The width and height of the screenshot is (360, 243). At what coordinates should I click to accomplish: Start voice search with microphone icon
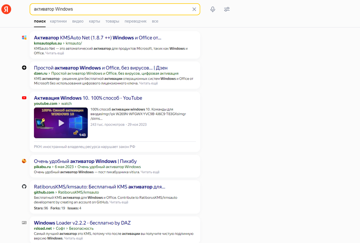(x=213, y=9)
